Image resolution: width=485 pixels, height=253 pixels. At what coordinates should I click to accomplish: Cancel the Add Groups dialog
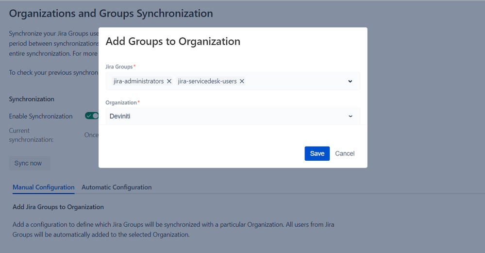345,153
